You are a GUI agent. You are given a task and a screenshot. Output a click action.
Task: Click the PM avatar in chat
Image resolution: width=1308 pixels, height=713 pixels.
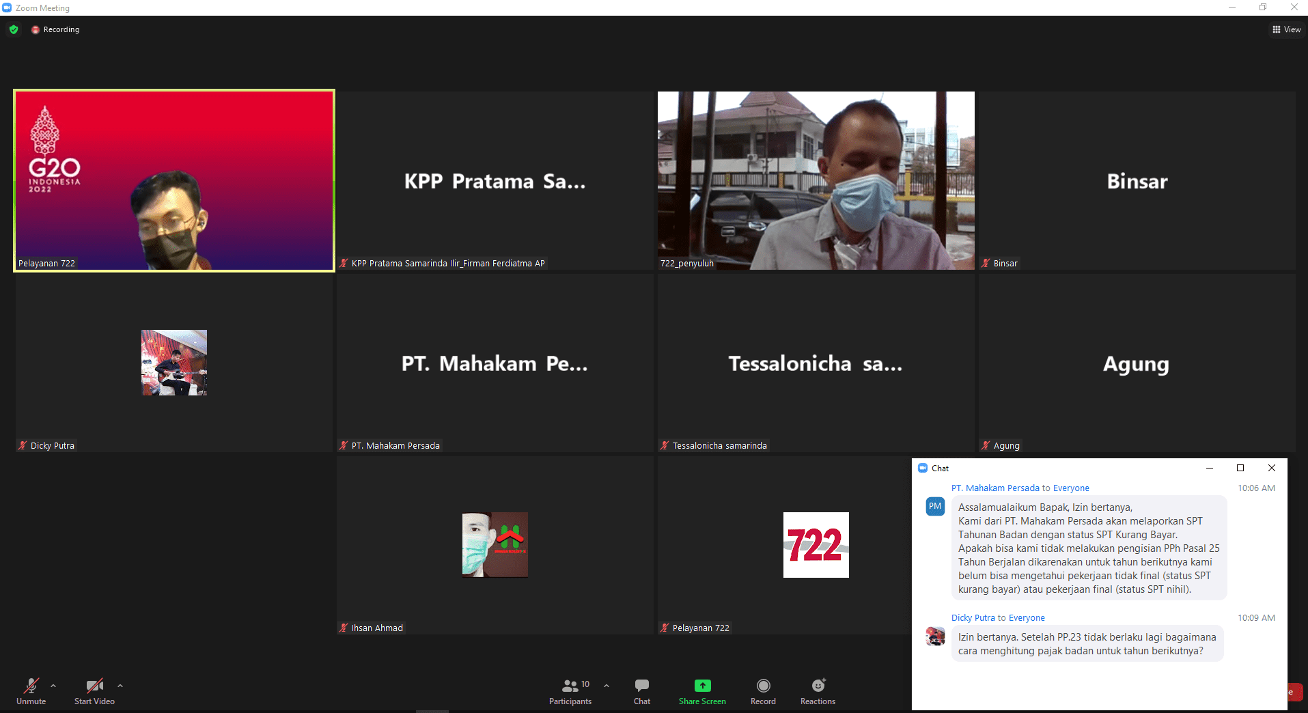coord(935,507)
